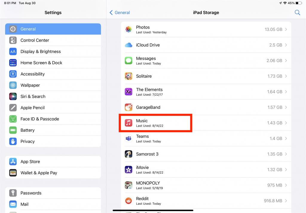This screenshot has height=213, width=306.
Task: Expand iCloud Drive storage details chevron
Action: pos(286,45)
